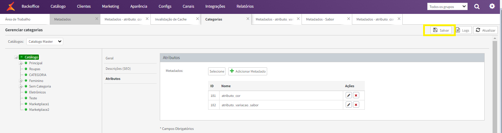The image size is (502, 133).
Task: Select the Teste category
Action: 33,98
